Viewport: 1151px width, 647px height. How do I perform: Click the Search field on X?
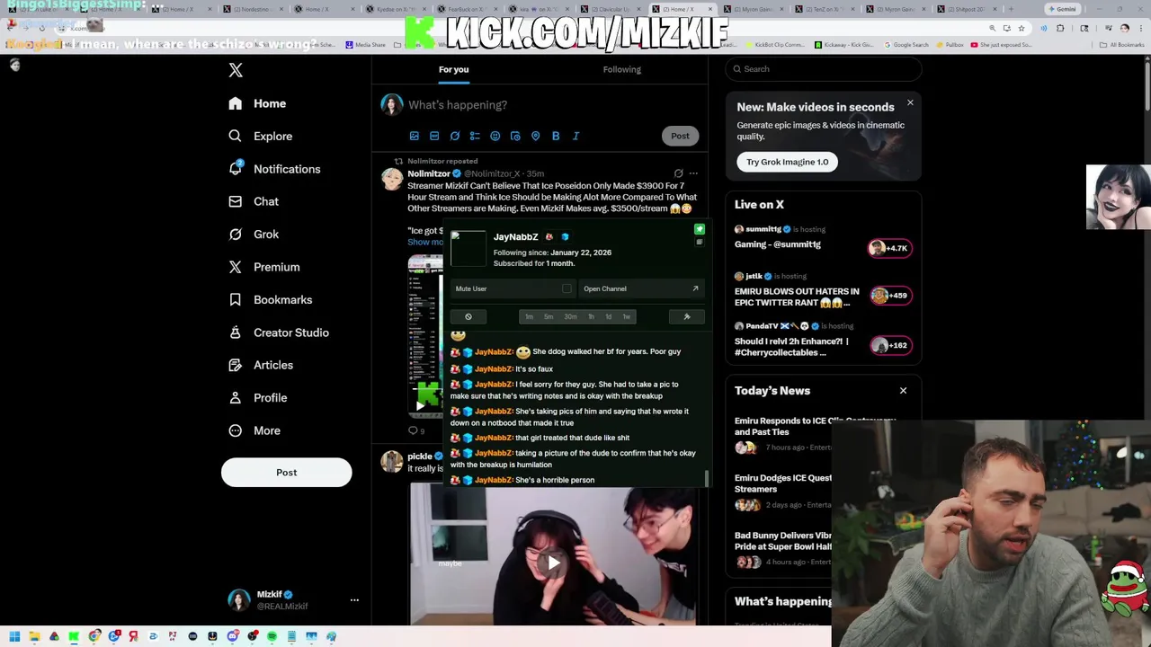click(x=824, y=69)
